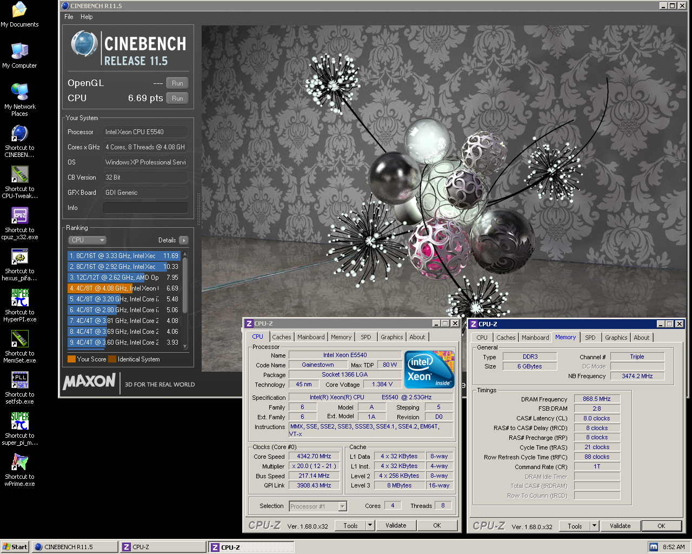Click Tools button in left CPU-Z

350,525
